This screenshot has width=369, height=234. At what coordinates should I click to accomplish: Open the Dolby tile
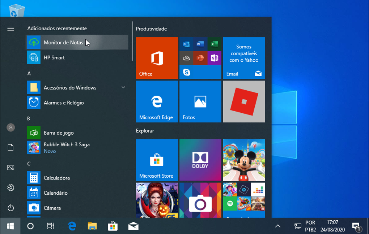pos(200,160)
